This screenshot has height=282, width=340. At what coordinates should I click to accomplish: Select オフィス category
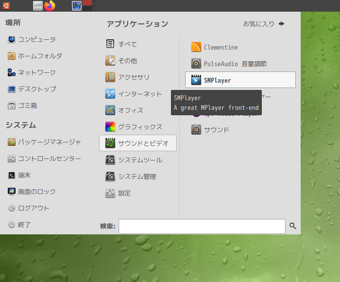[x=138, y=110]
